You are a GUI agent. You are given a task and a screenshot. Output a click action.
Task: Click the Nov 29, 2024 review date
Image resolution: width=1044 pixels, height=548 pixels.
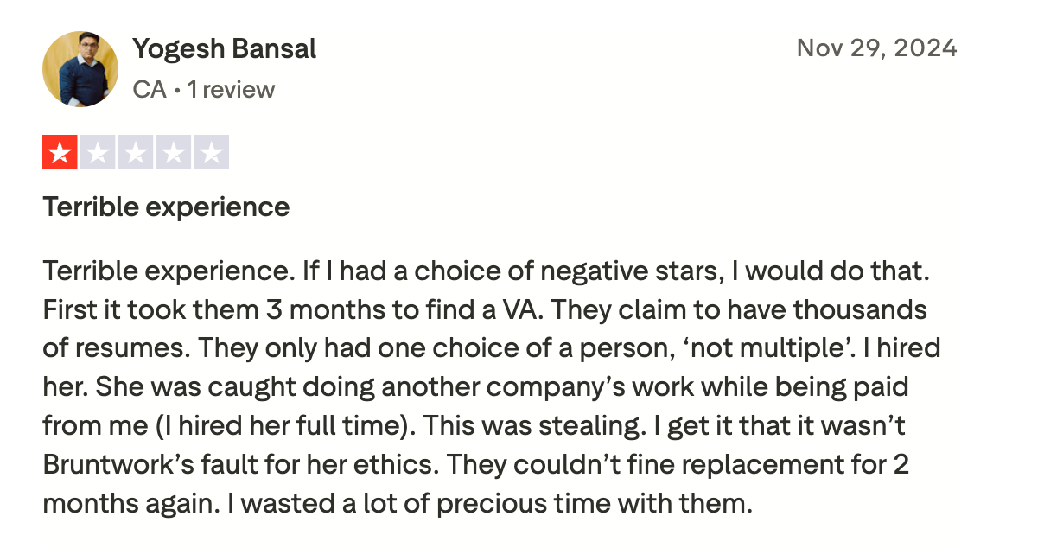coord(876,48)
